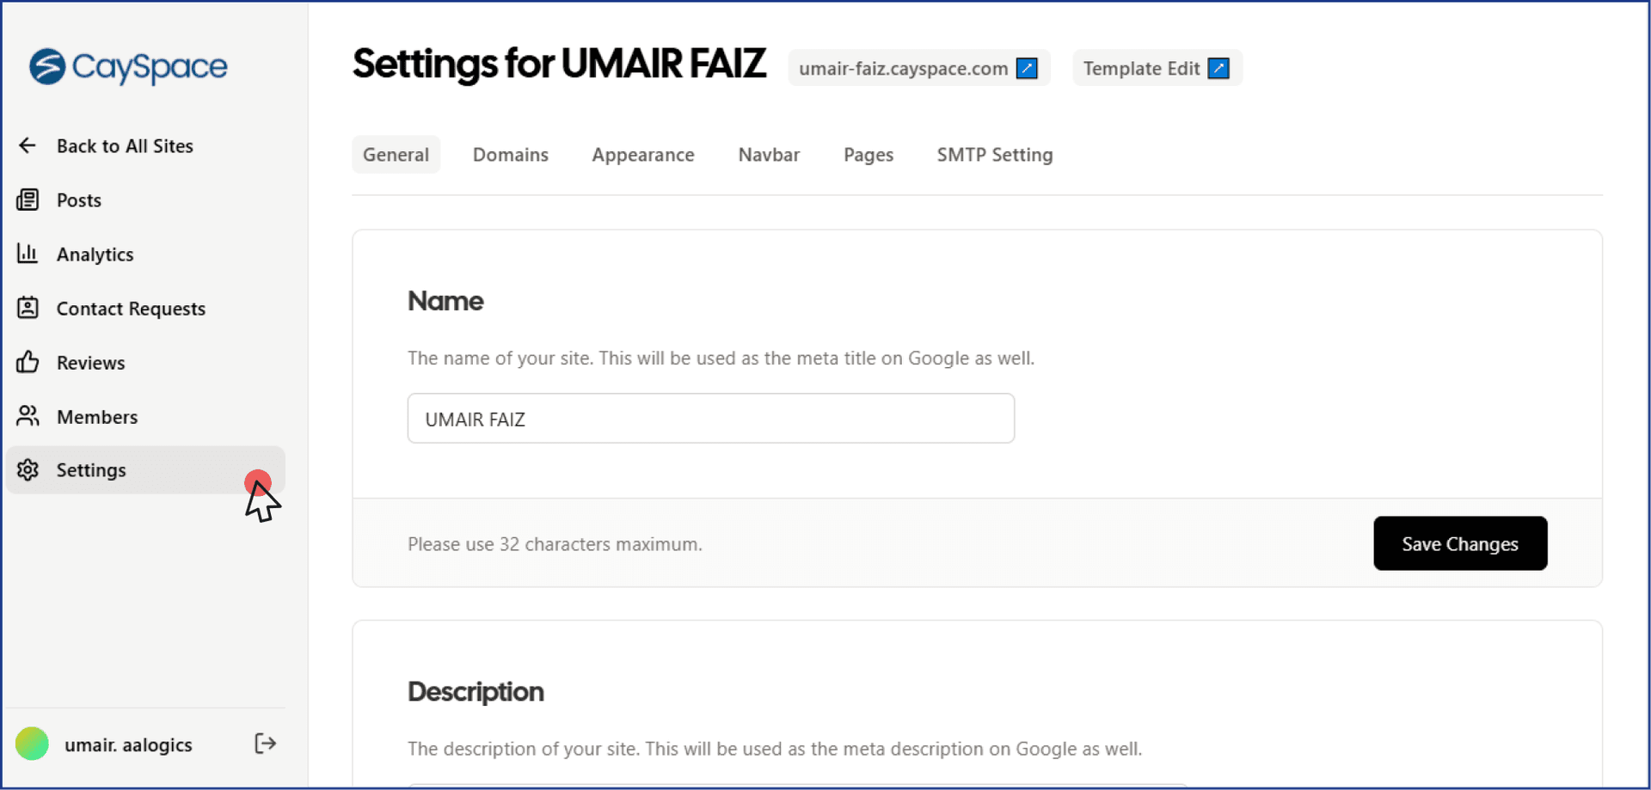Screen dimensions: 1651x790
Task: Select the SMTP Setting tab
Action: click(x=995, y=155)
